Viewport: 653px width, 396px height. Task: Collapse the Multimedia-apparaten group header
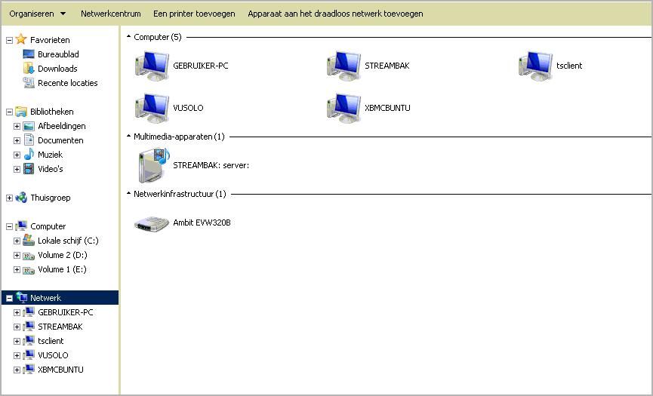click(x=128, y=137)
